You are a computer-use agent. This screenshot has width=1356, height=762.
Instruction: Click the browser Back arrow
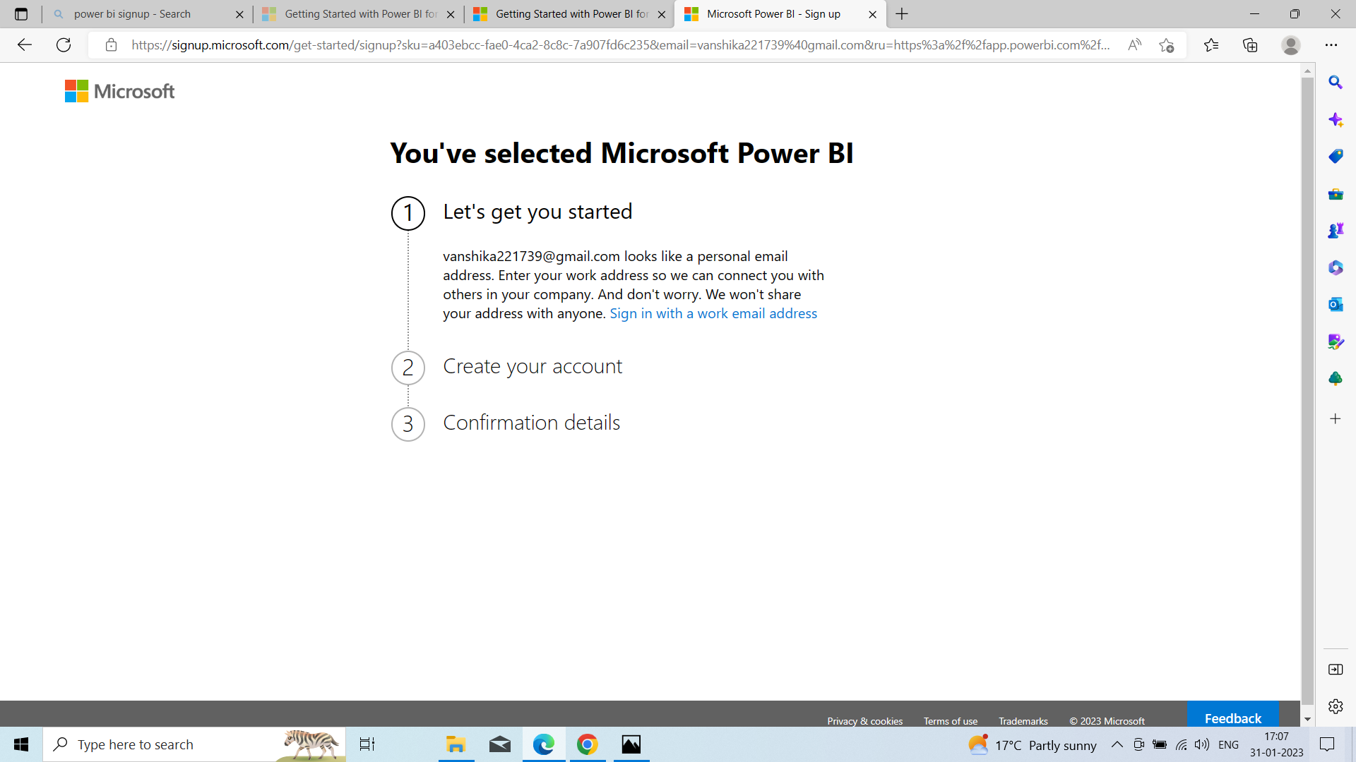[25, 45]
